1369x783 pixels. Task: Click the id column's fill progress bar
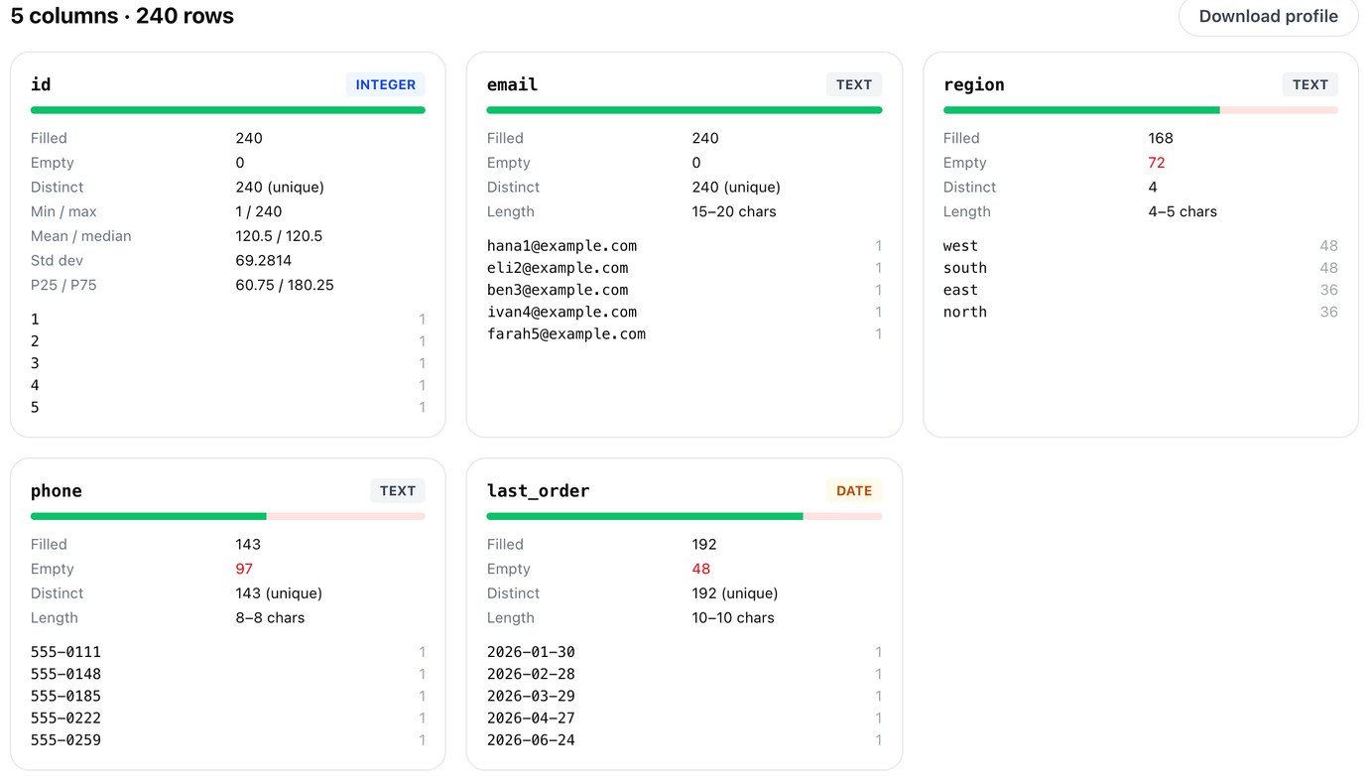pos(228,110)
